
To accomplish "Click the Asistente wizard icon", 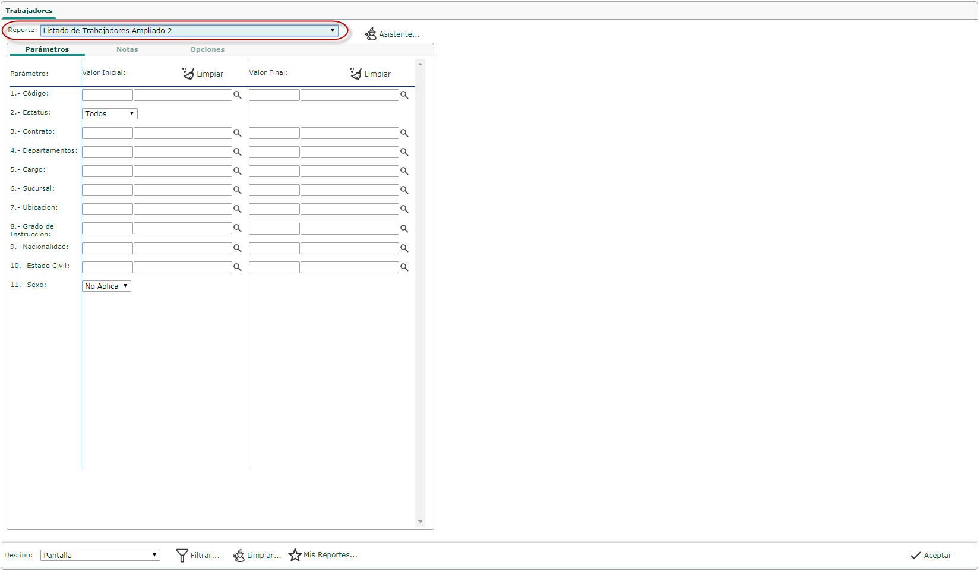I will (371, 34).
